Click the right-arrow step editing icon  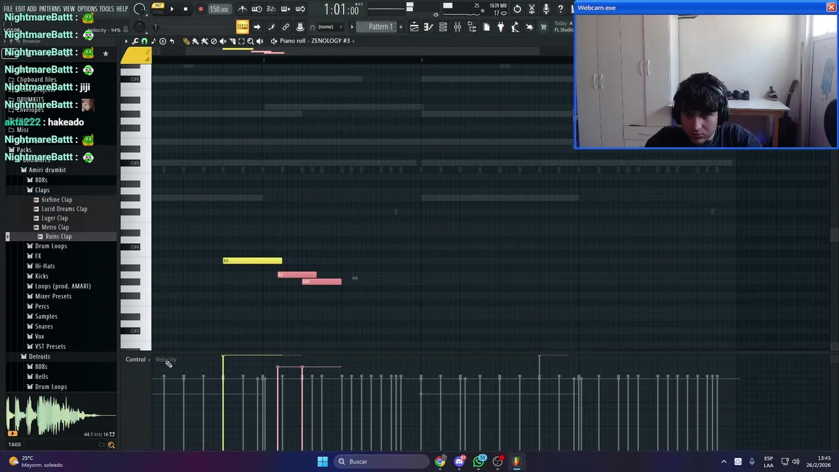pyautogui.click(x=257, y=27)
